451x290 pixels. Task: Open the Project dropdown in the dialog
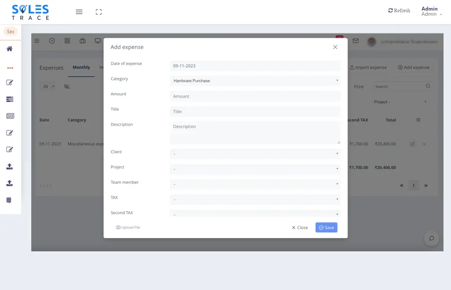pos(255,169)
